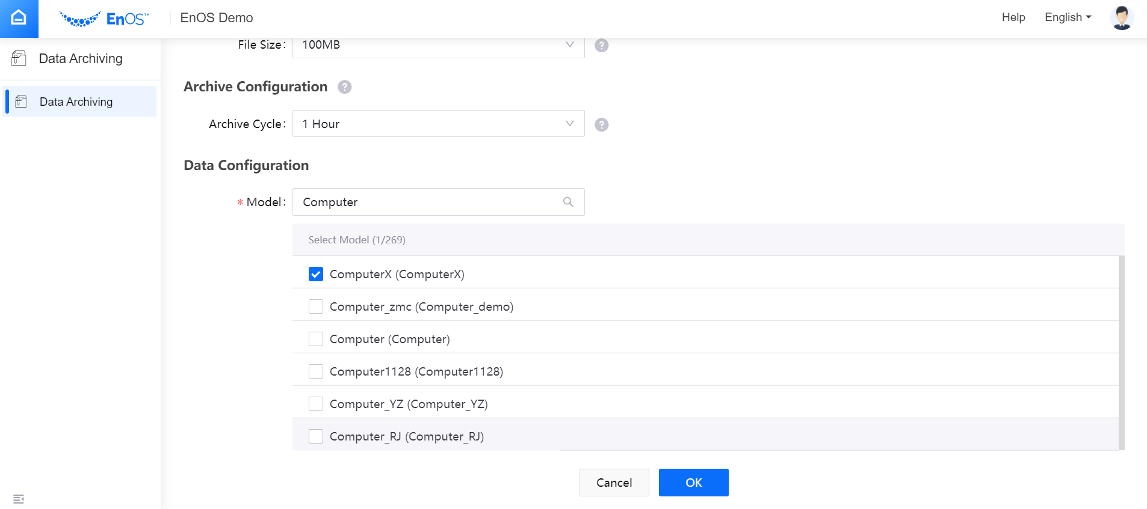Click the EnOS logo
The width and height of the screenshot is (1147, 509).
pyautogui.click(x=104, y=19)
